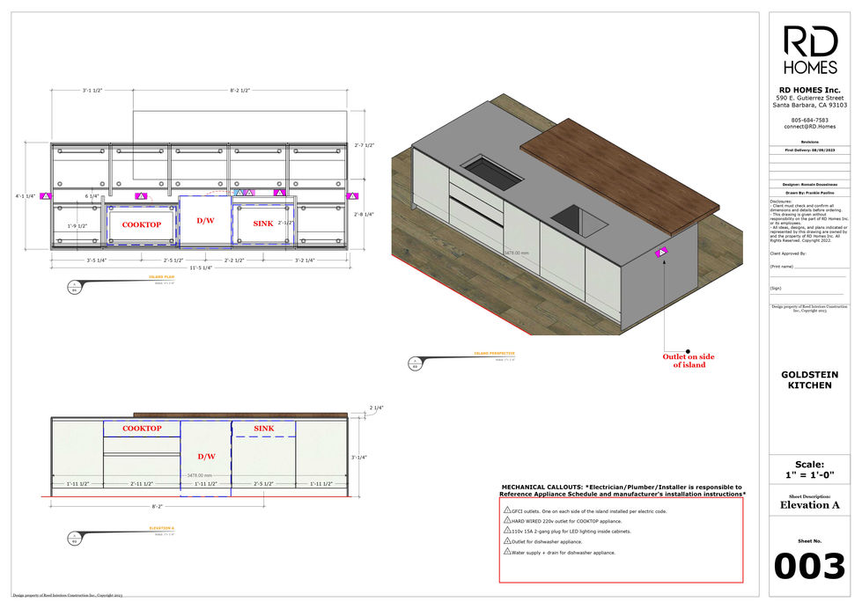Click the 'RD HOMES Inc.' company name
Screen dimensions: 862x609
coord(810,90)
